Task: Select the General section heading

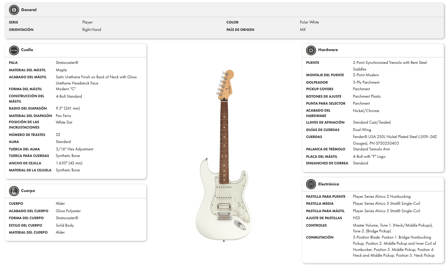Action: [29, 10]
